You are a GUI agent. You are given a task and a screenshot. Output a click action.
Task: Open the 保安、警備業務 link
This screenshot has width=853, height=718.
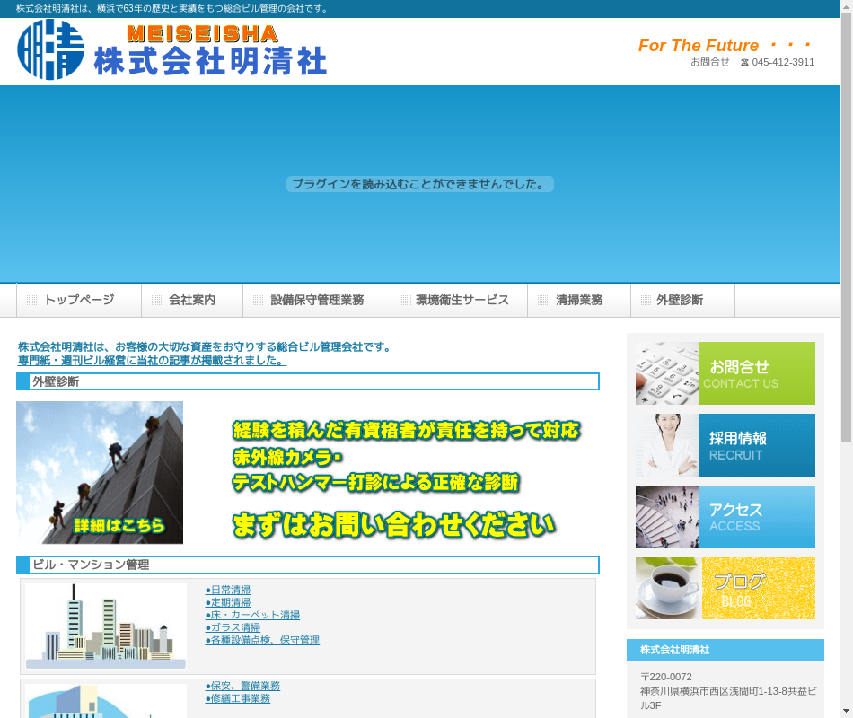(x=242, y=686)
